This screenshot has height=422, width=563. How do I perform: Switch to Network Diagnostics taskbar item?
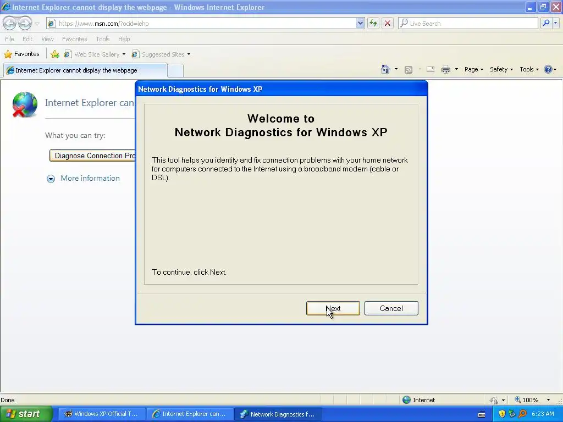(x=278, y=414)
